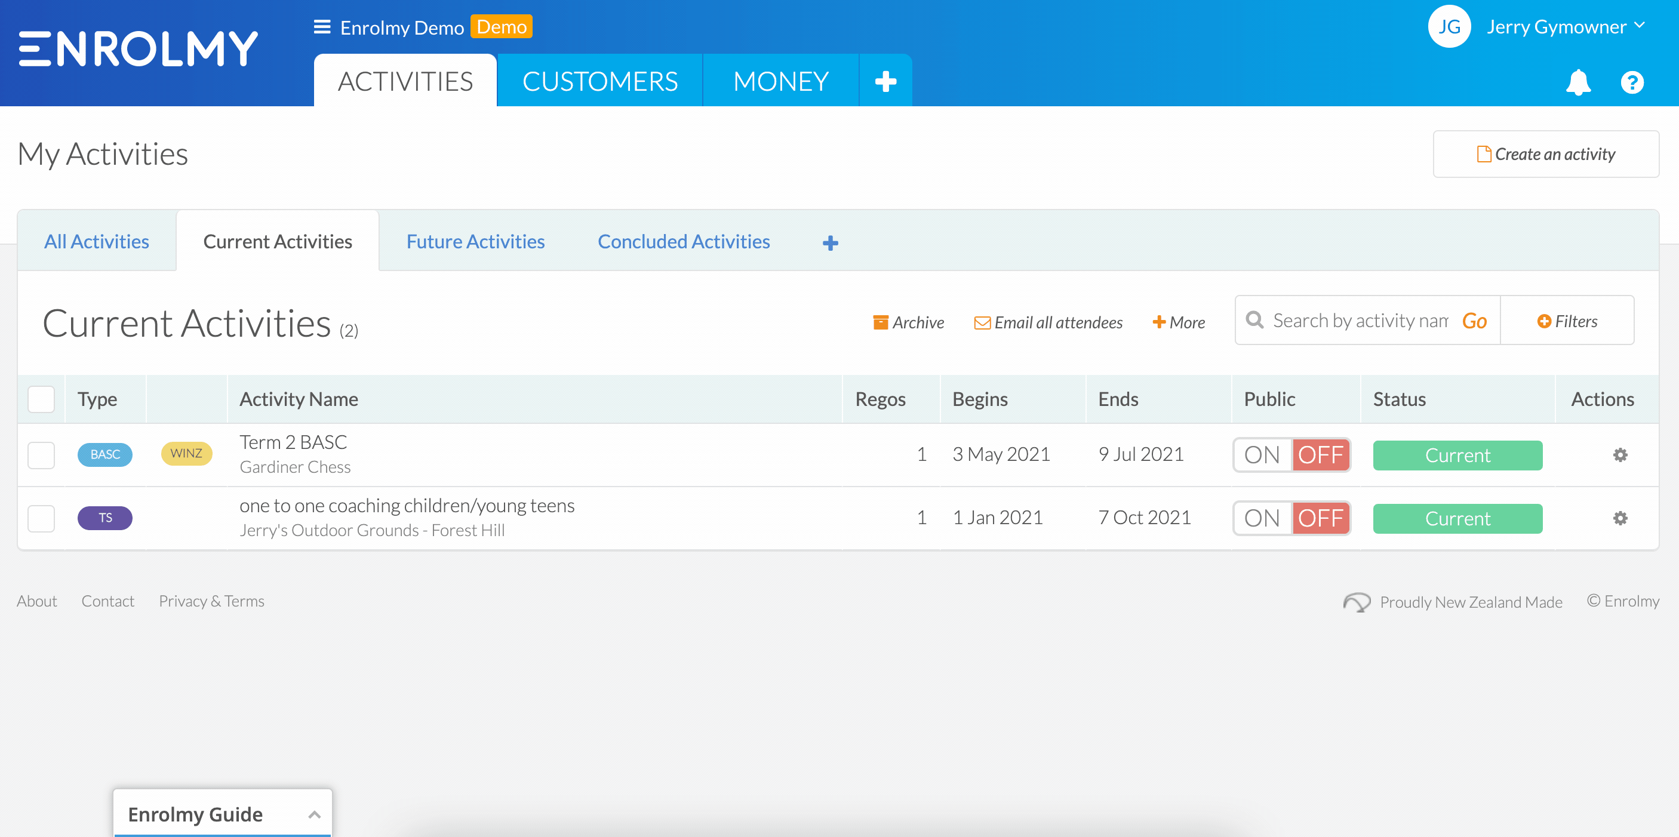Open gear actions for Term 2 BASC
The height and width of the screenshot is (837, 1679).
coord(1620,454)
